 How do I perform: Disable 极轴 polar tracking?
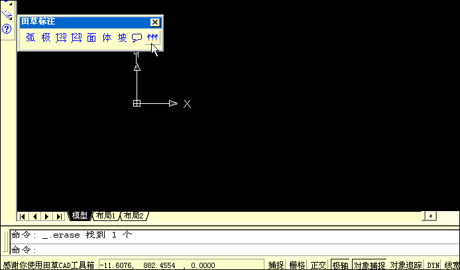point(340,265)
